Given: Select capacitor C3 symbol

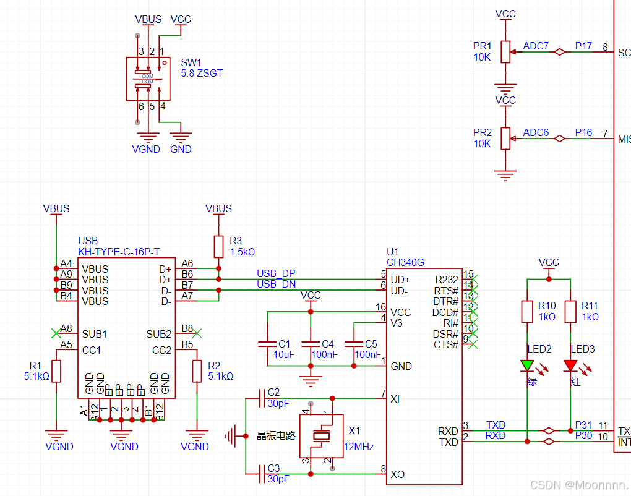Looking at the screenshot, I should click(262, 474).
